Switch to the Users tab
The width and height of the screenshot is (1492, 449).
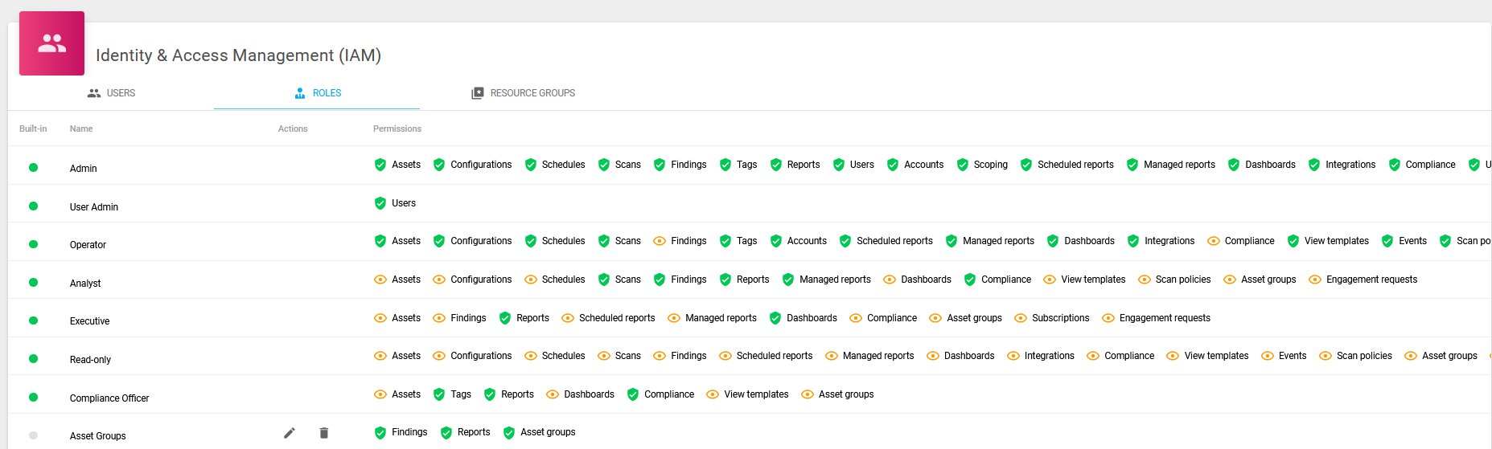111,93
